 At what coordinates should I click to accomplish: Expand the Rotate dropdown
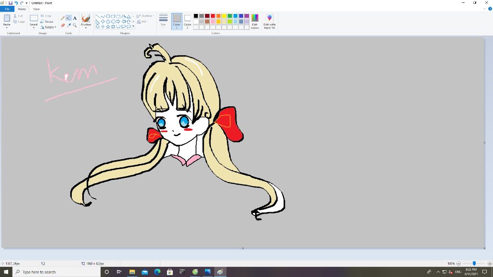click(x=55, y=27)
